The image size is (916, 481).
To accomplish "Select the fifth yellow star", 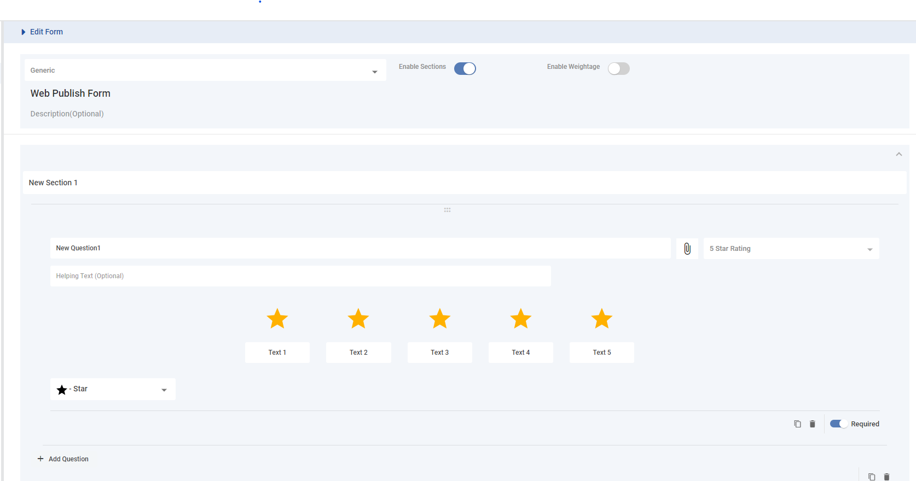I will tap(602, 319).
